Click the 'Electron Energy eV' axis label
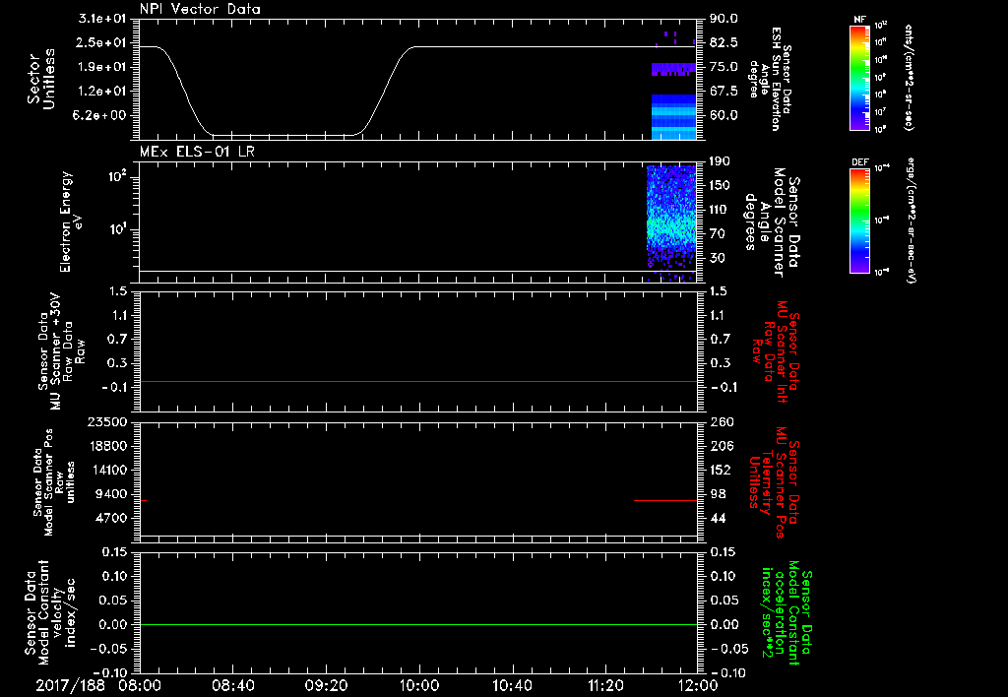The height and width of the screenshot is (697, 1008). pos(71,222)
